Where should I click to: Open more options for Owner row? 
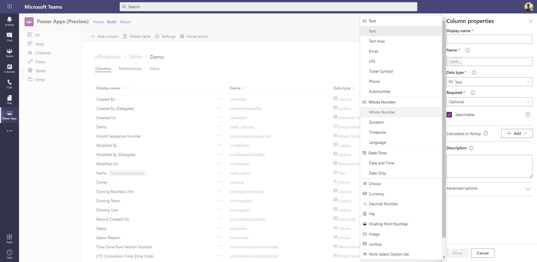pos(219,182)
